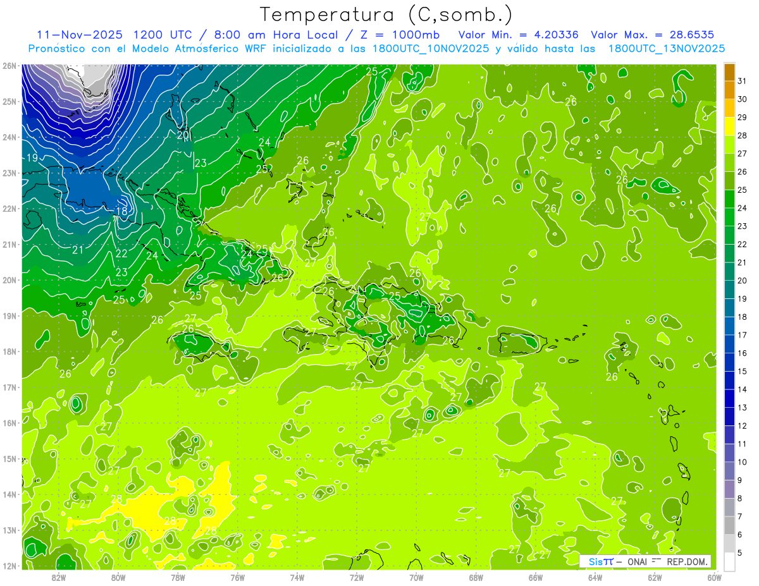Pick the white swatch below 5 on color bar
759x586 pixels.
(729, 561)
